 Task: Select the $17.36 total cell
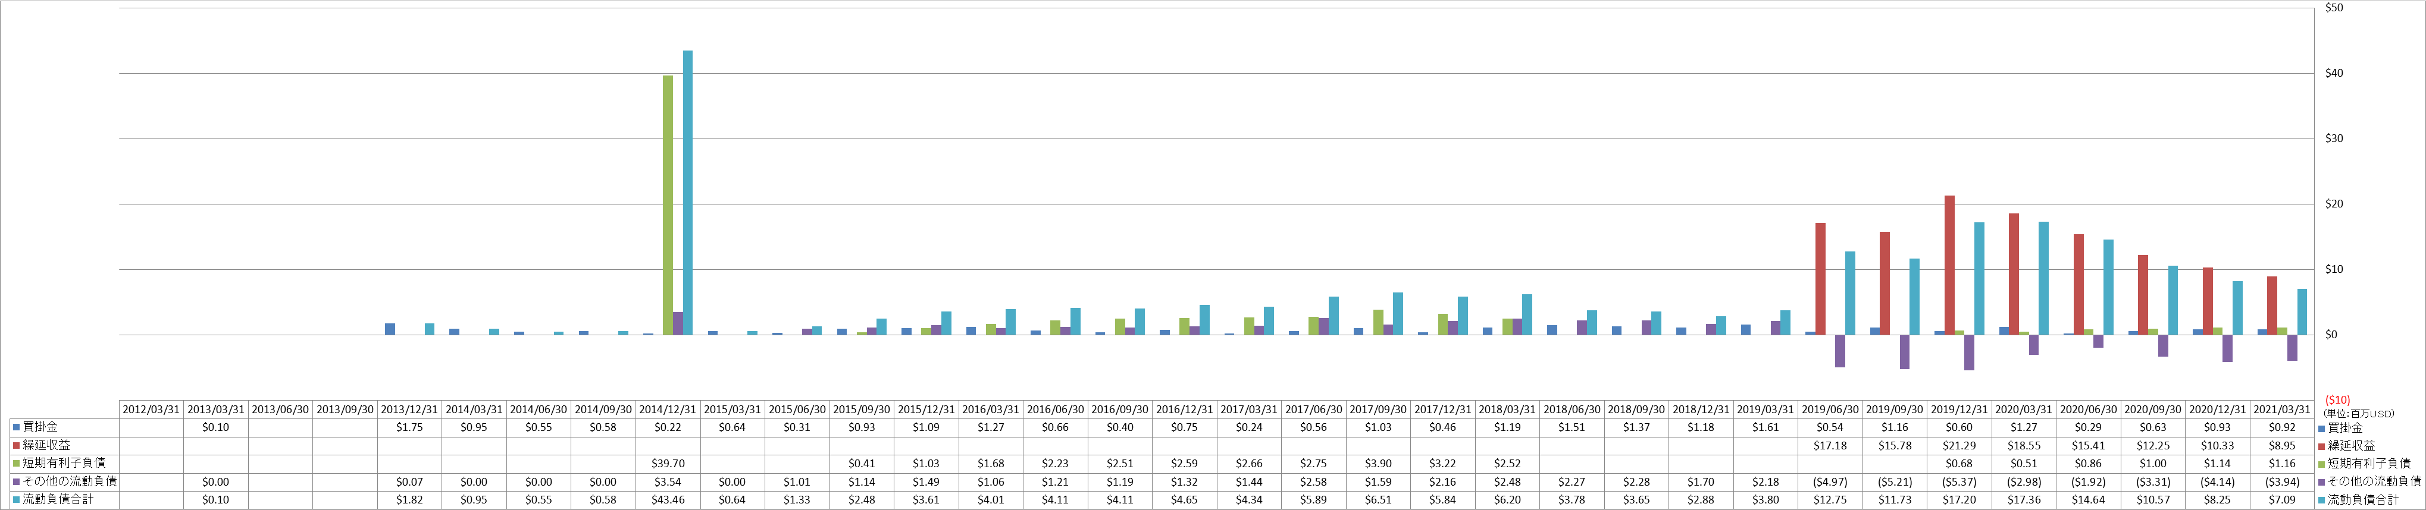2025,500
